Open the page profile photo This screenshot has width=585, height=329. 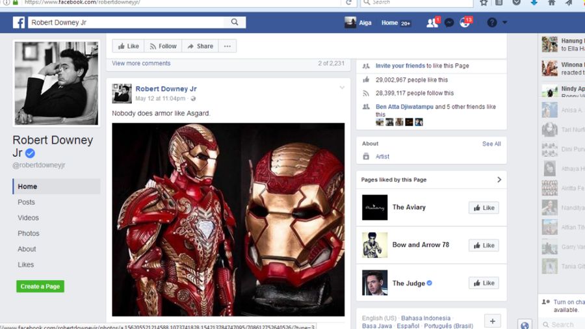[x=57, y=83]
